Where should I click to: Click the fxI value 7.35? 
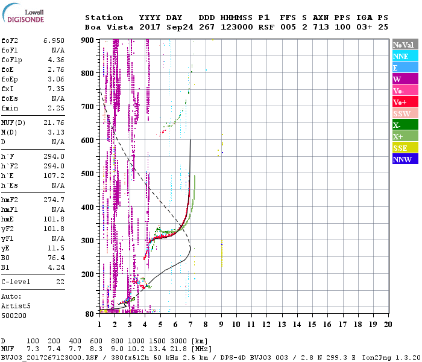(56, 89)
